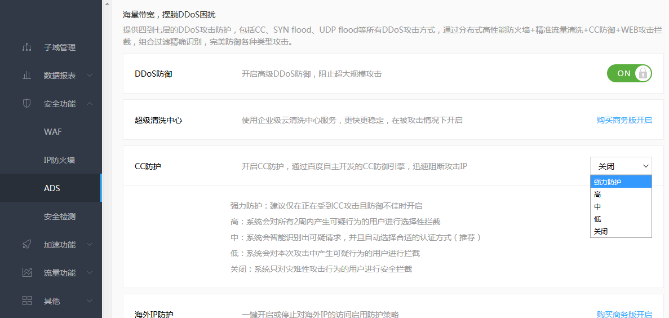Select 关闭 in the dropdown list
Image resolution: width=669 pixels, height=318 pixels.
[x=621, y=231]
